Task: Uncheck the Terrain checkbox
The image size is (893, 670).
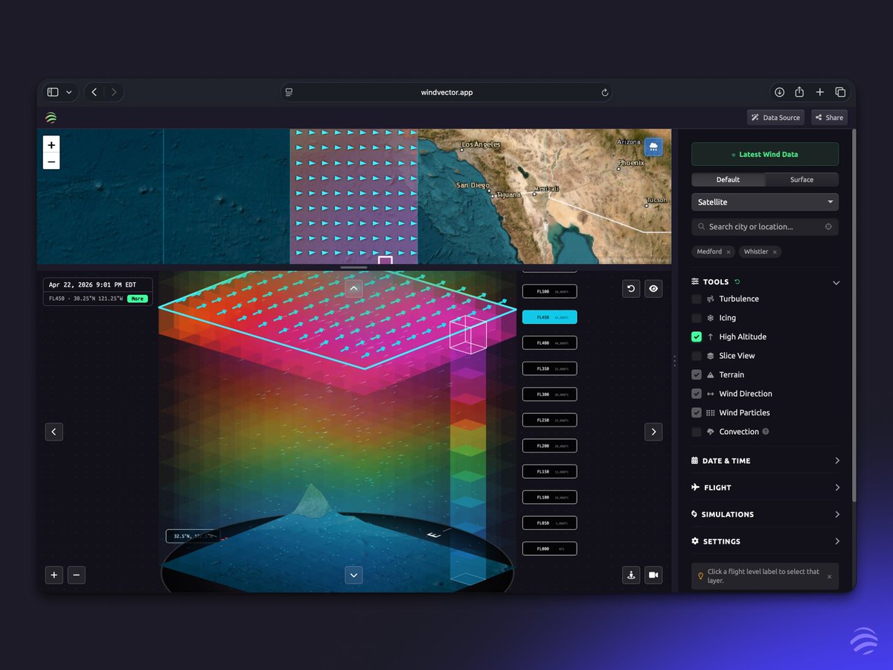Action: (697, 374)
